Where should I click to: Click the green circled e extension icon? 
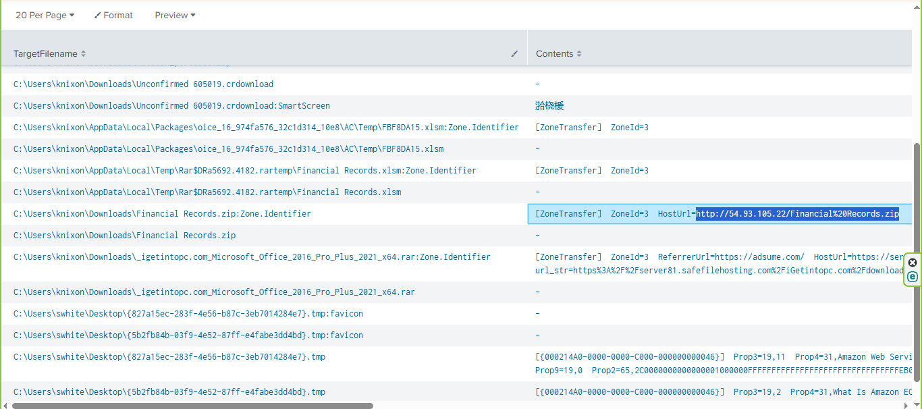pyautogui.click(x=913, y=277)
